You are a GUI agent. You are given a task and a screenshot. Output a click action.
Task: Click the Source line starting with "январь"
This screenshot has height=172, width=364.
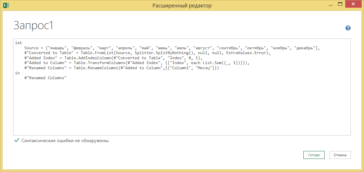172,48
